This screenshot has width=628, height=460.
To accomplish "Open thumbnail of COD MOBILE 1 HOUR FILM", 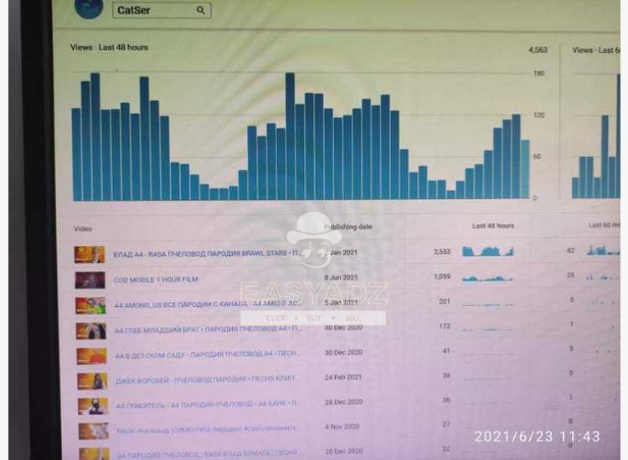I will (90, 280).
